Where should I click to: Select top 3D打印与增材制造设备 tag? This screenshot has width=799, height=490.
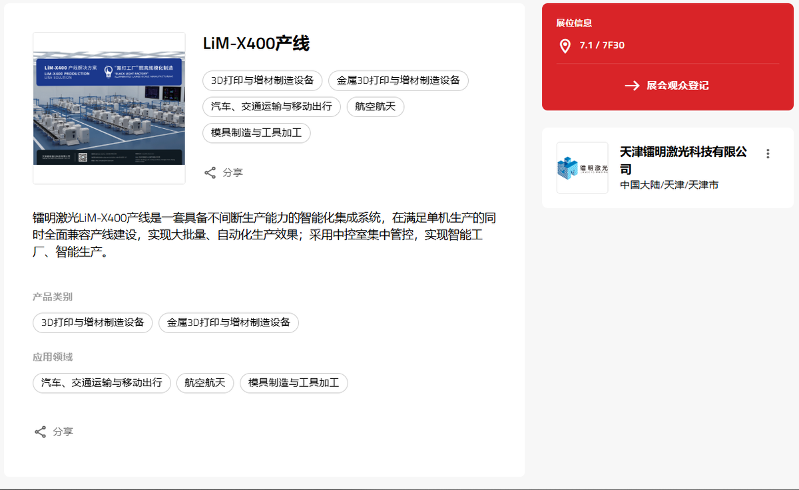(262, 80)
